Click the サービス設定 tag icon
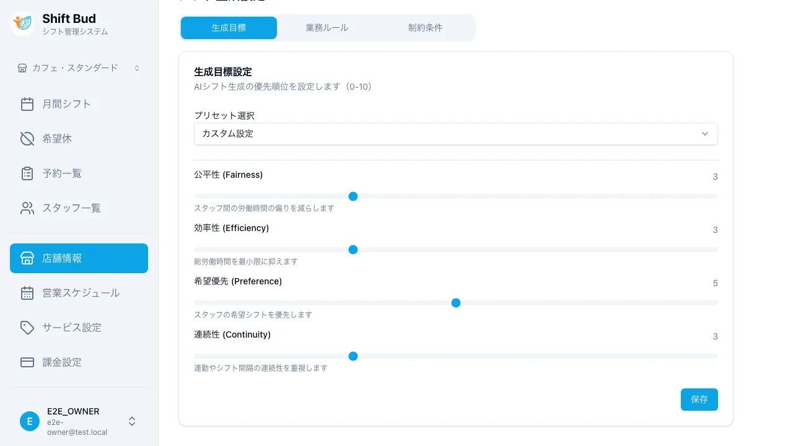The image size is (793, 446). click(27, 327)
